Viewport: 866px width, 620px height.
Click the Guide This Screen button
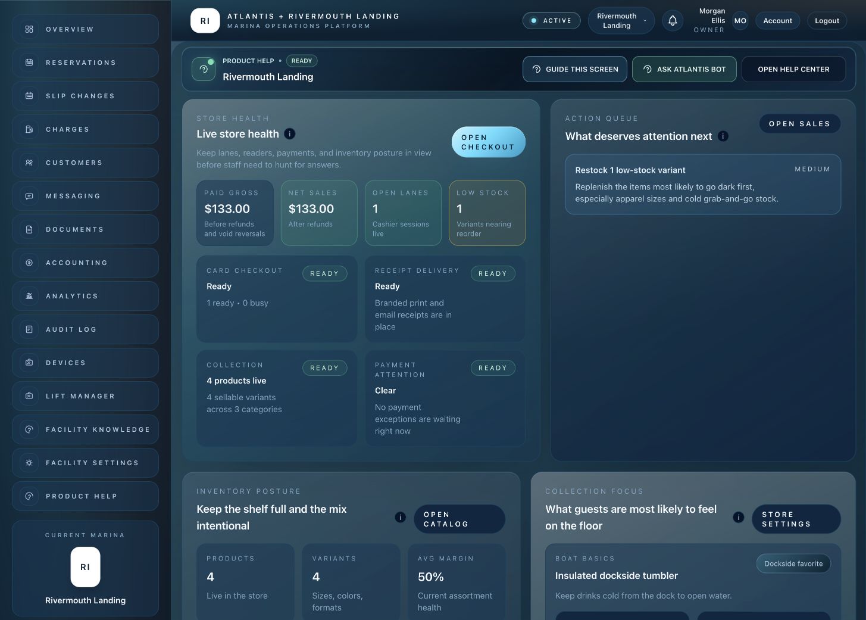tap(575, 69)
